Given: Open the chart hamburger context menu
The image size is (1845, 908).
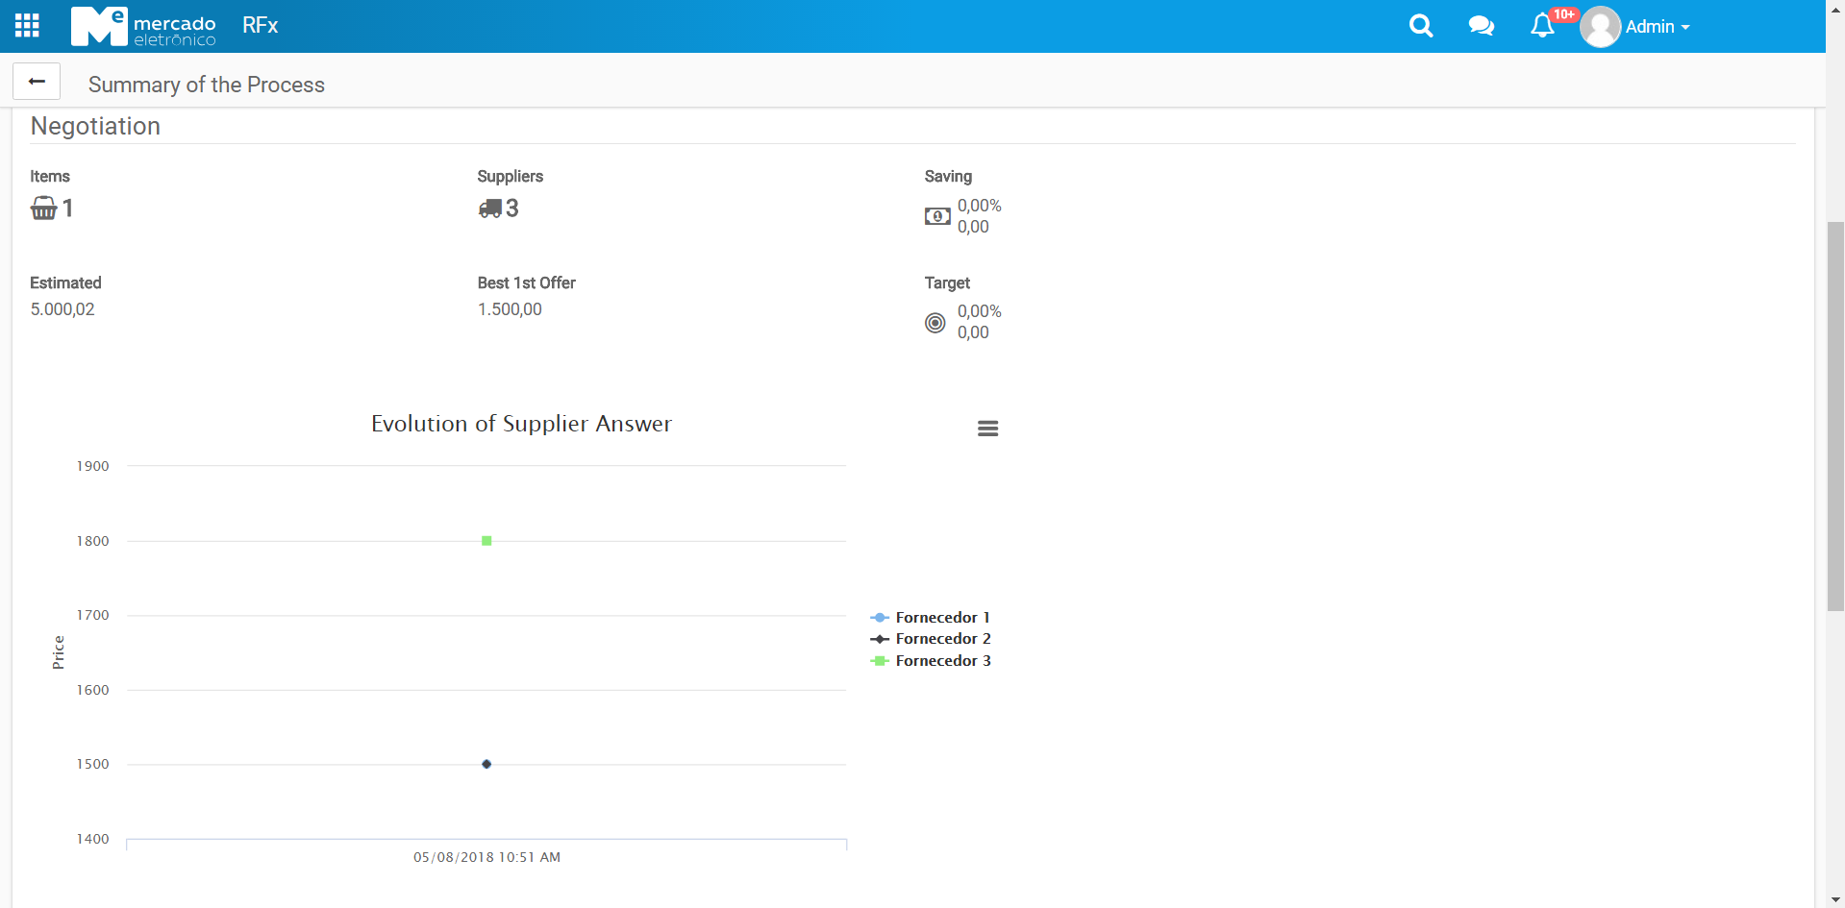Looking at the screenshot, I should pos(987,429).
